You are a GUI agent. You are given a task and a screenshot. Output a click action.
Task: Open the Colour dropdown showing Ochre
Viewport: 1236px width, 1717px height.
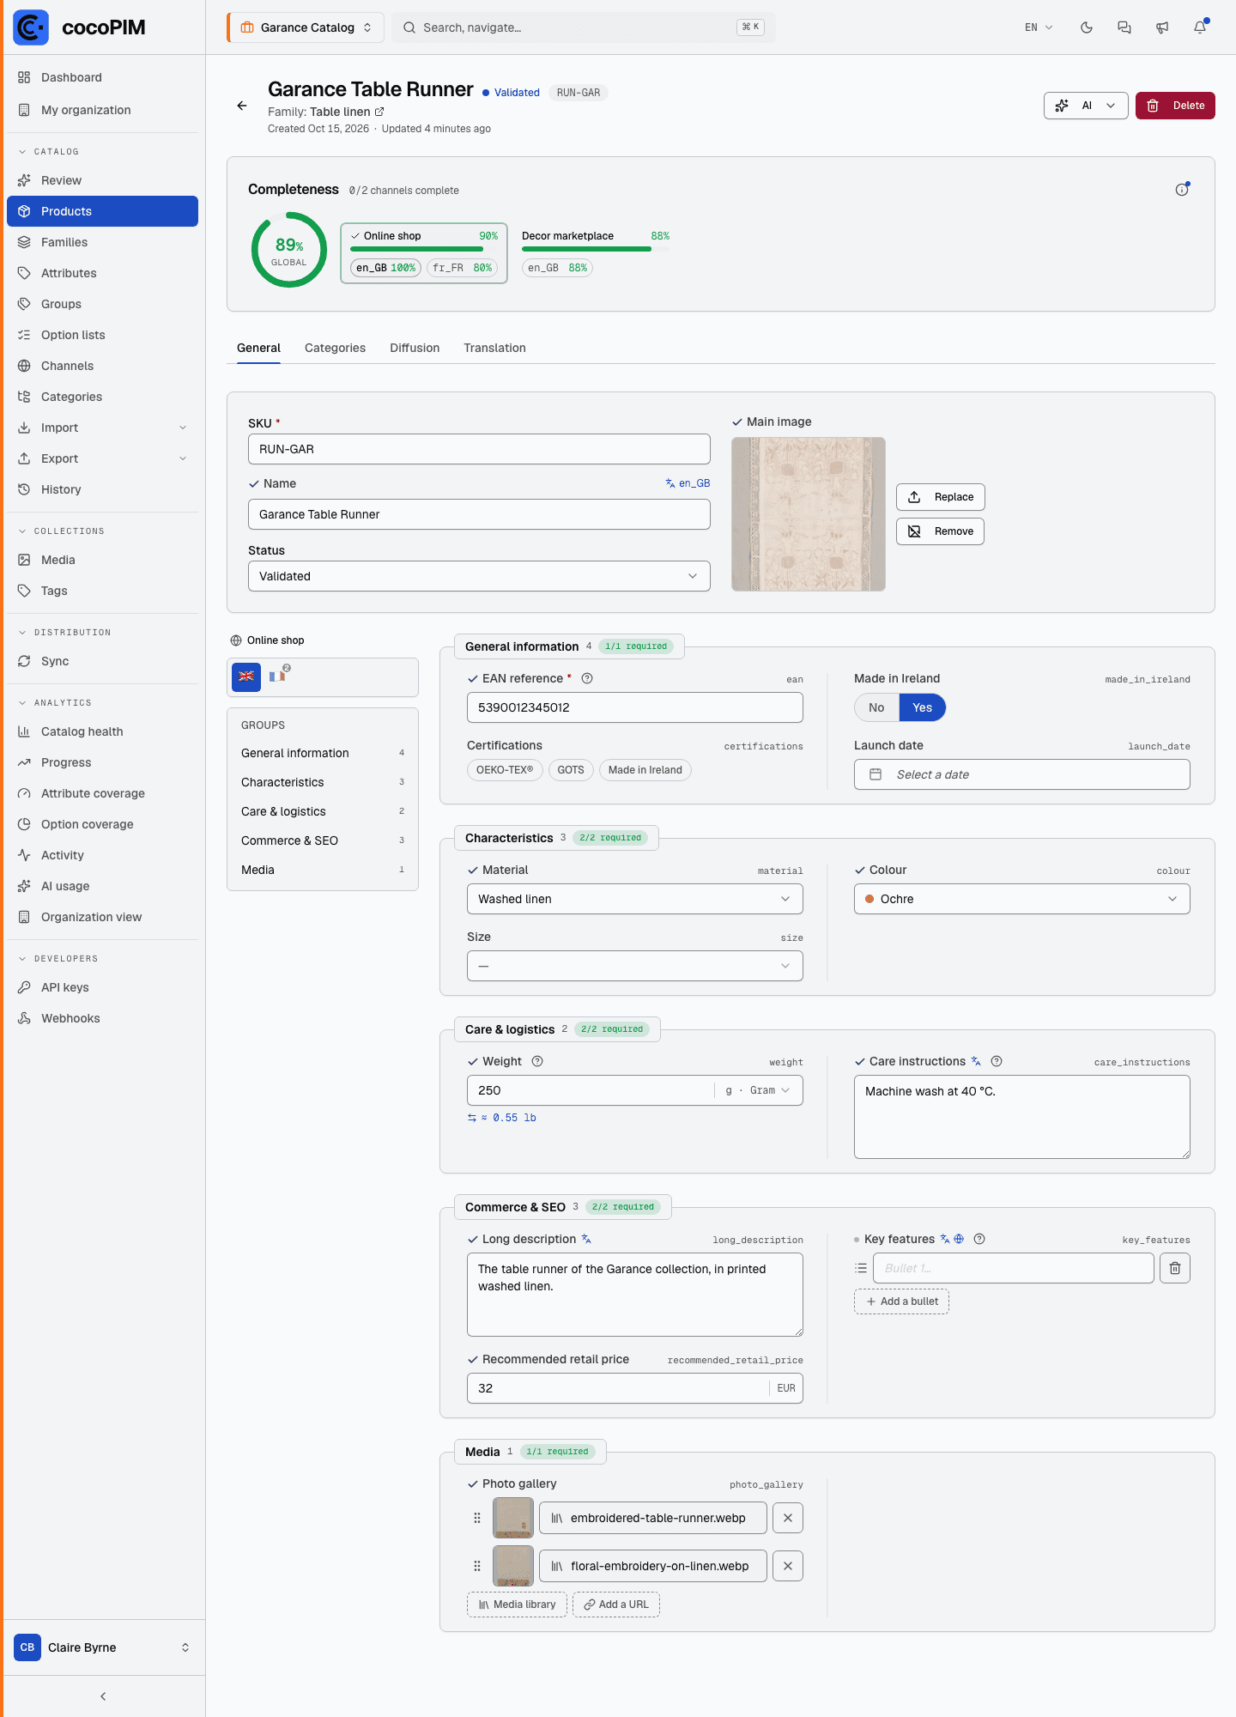(1022, 899)
